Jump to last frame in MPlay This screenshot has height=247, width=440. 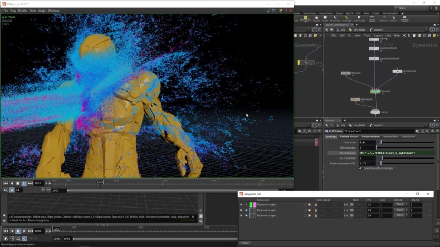(31, 183)
